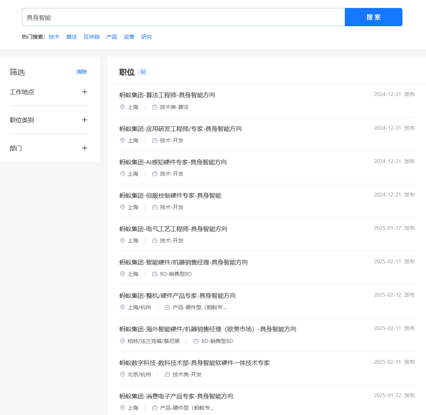Select hot search tag 区块链
The width and height of the screenshot is (426, 415).
[x=91, y=37]
